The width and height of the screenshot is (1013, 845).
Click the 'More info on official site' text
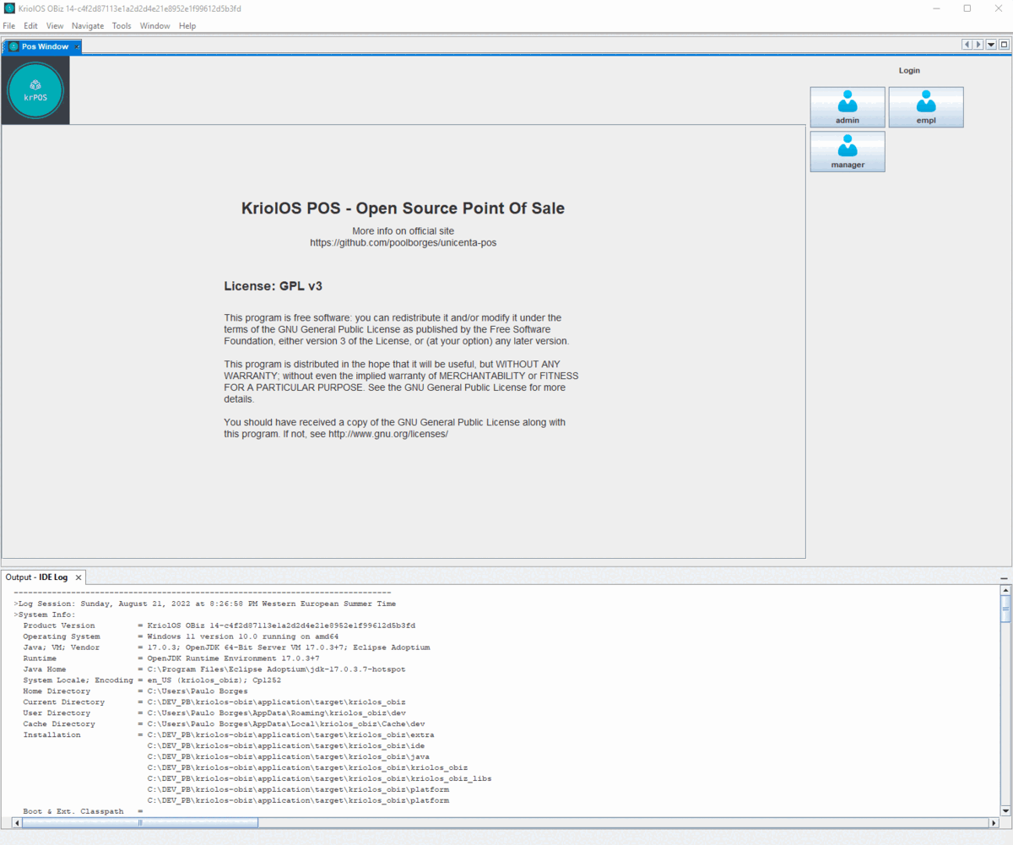(403, 231)
